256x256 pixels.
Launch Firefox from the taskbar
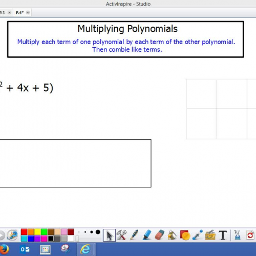click(x=4, y=249)
